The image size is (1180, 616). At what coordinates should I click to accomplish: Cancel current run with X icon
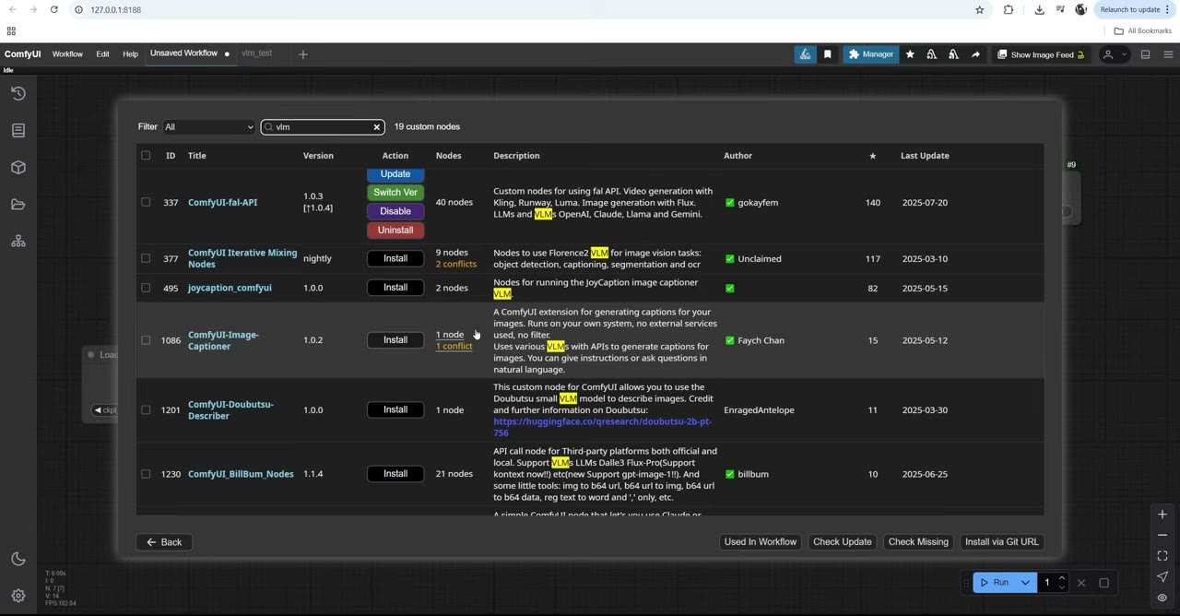pyautogui.click(x=1081, y=583)
